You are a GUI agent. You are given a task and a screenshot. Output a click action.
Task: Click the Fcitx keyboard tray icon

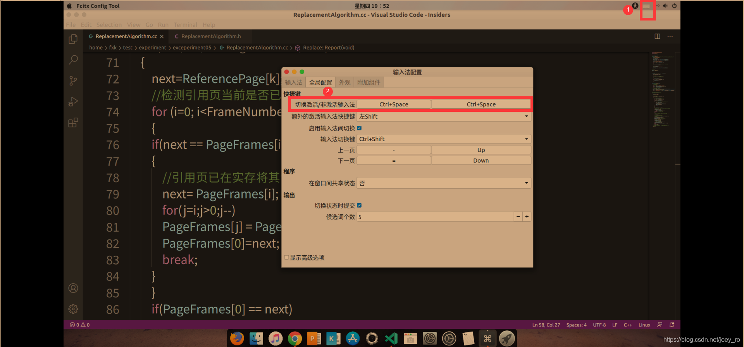pos(646,6)
